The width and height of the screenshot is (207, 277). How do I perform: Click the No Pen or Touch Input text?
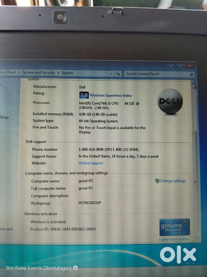click(x=113, y=130)
